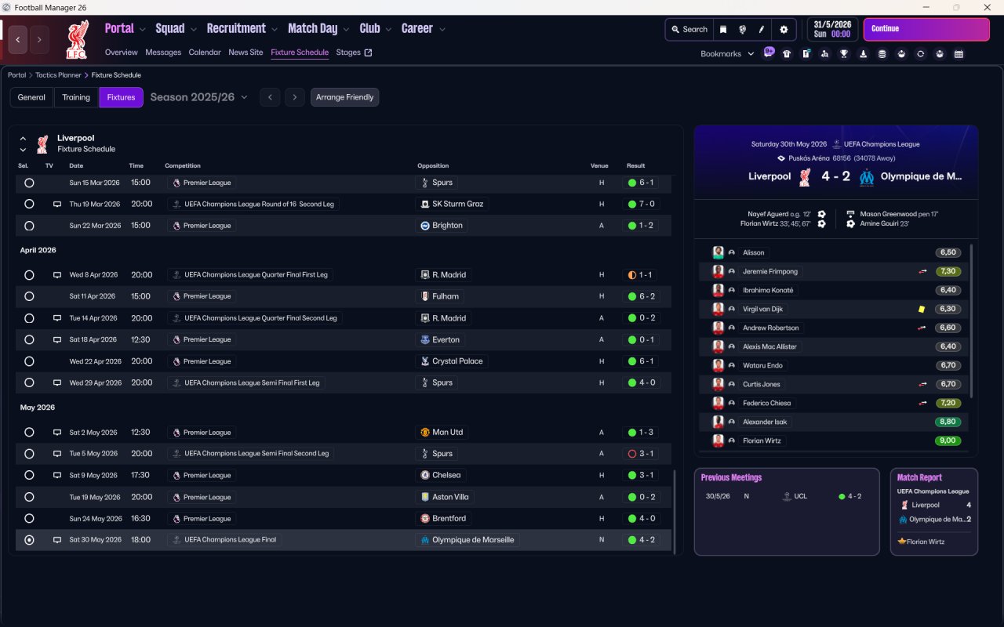Select the radio button for the Fulham fixture

(x=29, y=296)
